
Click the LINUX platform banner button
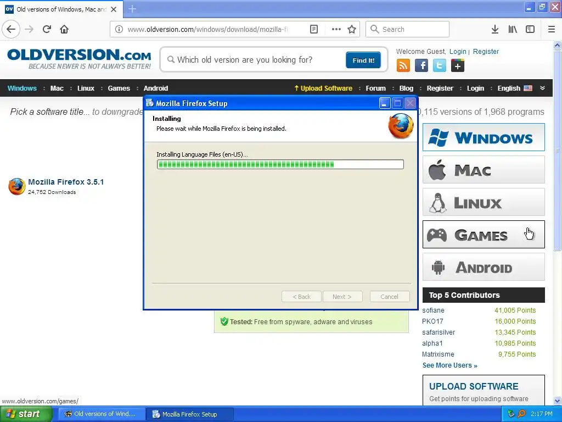484,202
